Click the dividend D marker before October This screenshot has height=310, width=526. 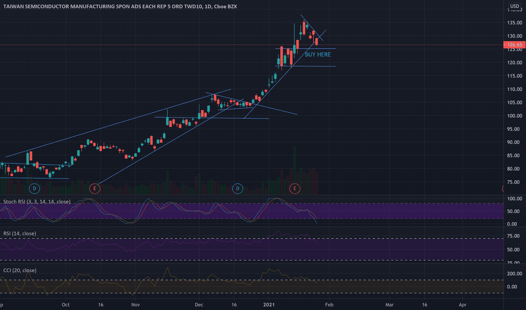point(34,189)
